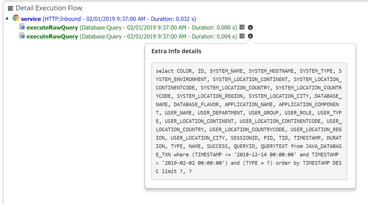
Task: Click second executeRawQuery database icon
Action: coord(22,36)
